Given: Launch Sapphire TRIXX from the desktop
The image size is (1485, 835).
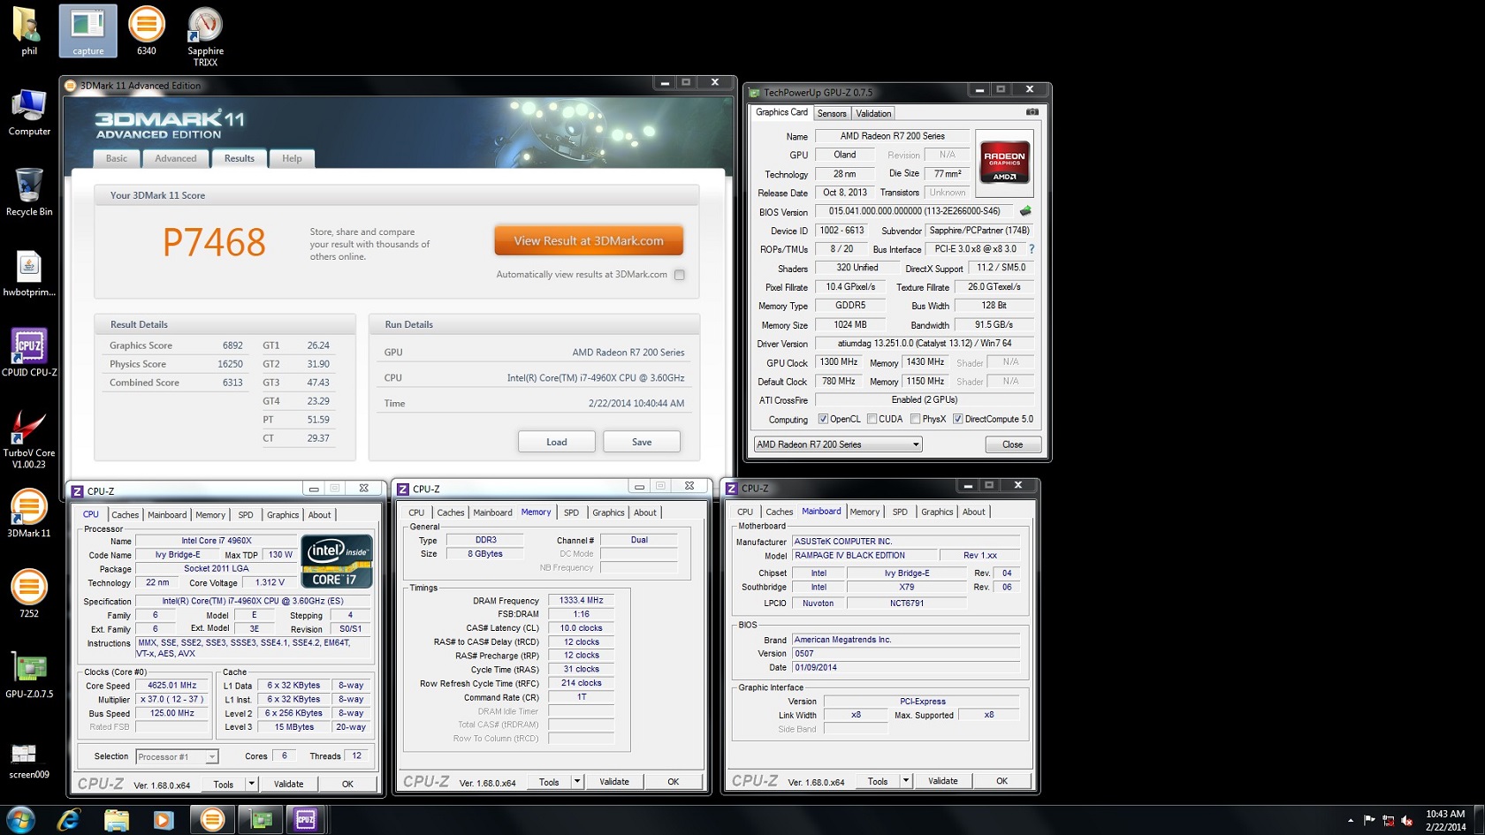Looking at the screenshot, I should tap(205, 35).
